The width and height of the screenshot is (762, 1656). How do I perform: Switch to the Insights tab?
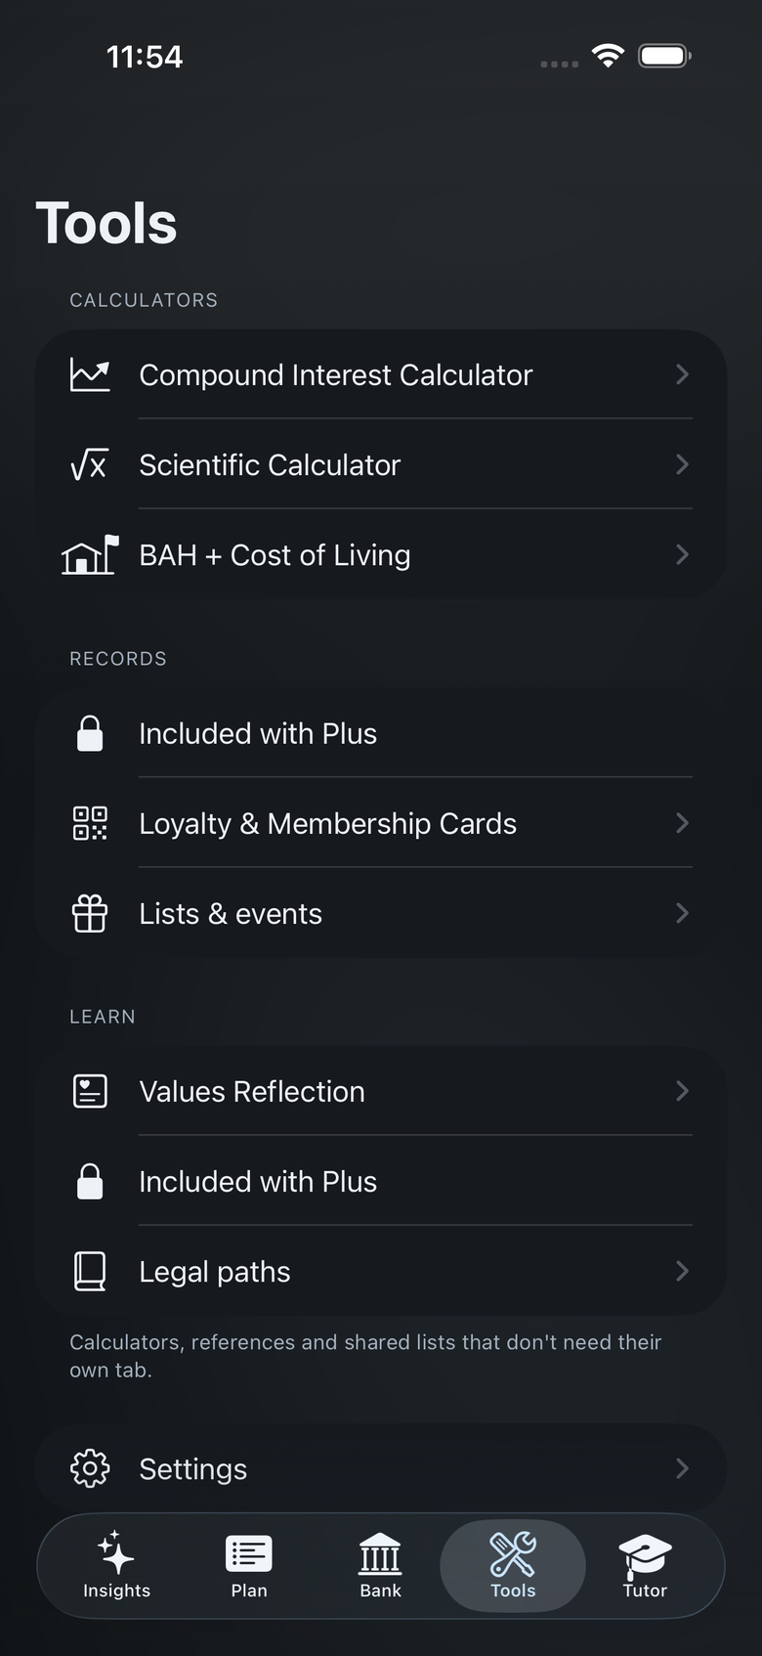click(x=117, y=1565)
